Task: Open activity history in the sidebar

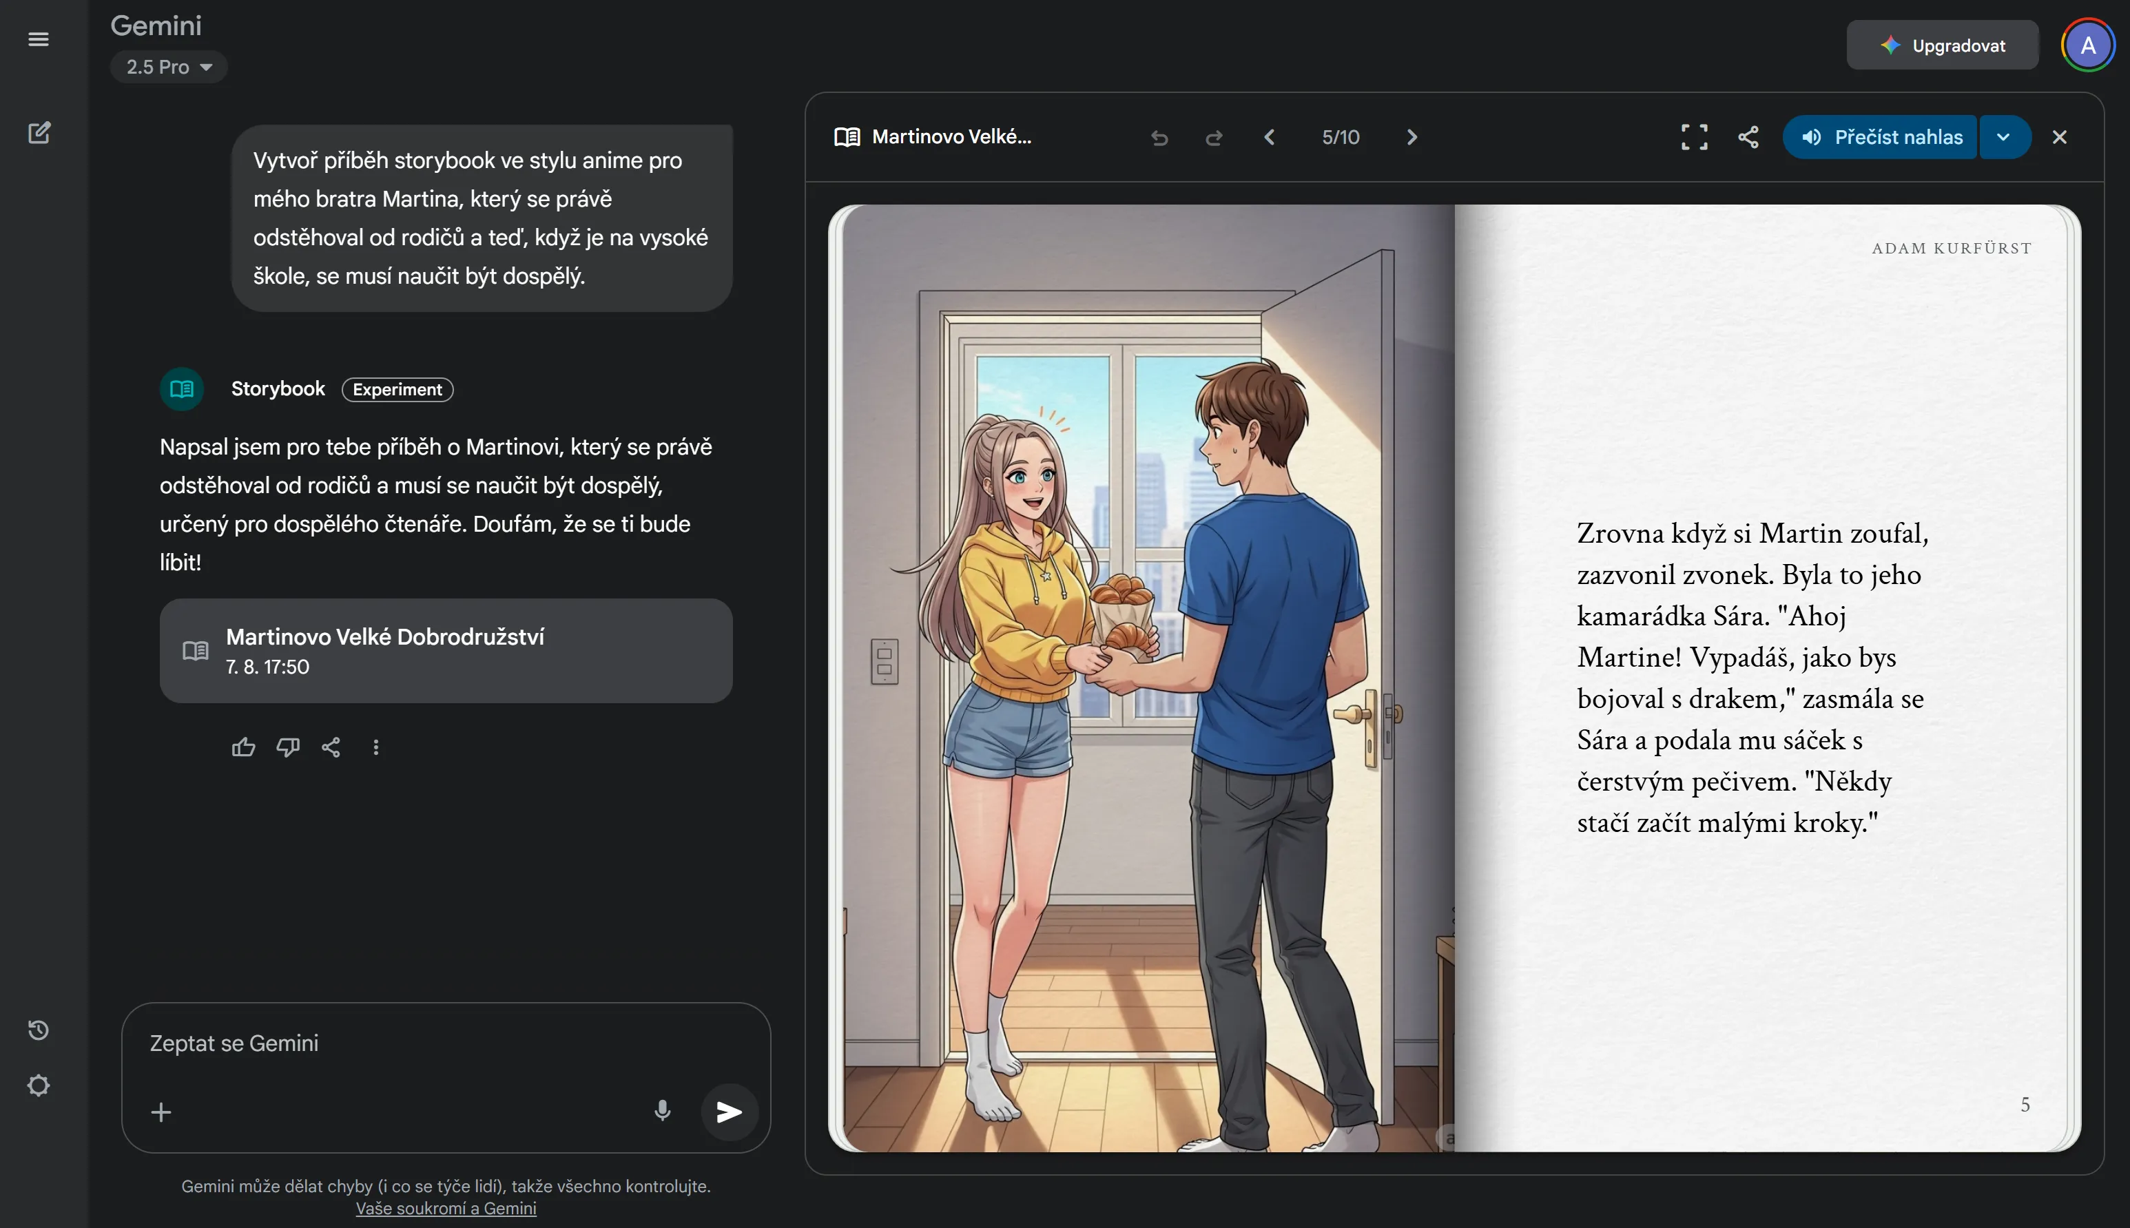Action: click(38, 1030)
